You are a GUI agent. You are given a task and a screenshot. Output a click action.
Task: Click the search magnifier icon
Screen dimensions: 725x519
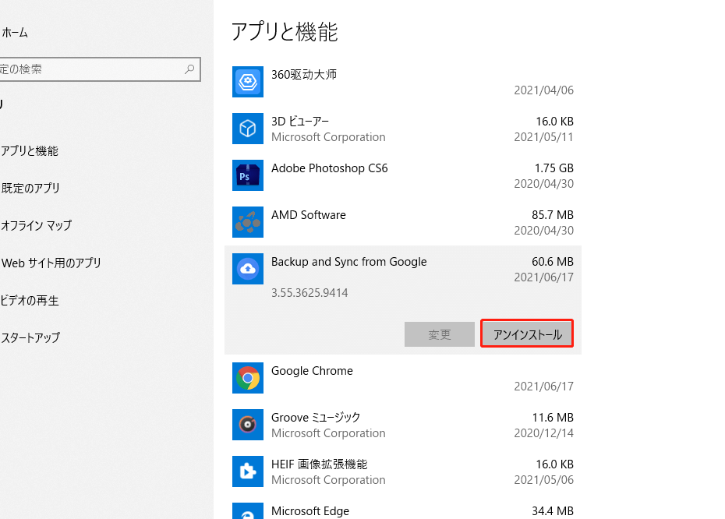[x=189, y=69]
